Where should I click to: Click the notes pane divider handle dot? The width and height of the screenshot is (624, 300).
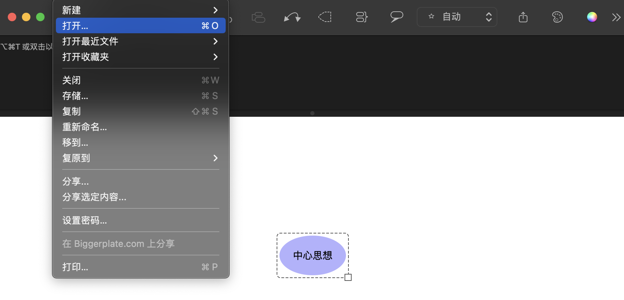(312, 113)
